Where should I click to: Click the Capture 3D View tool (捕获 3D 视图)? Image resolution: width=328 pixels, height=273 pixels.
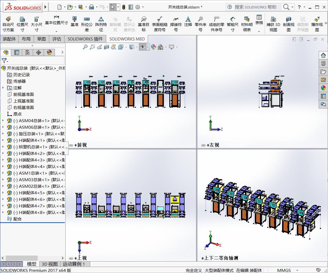click(273, 24)
